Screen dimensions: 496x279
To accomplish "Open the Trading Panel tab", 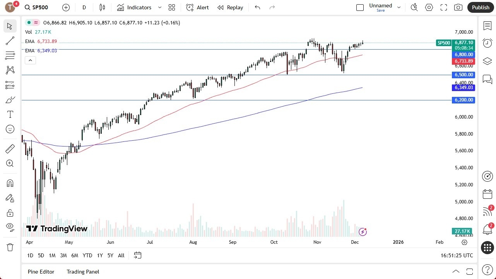I will (x=83, y=272).
